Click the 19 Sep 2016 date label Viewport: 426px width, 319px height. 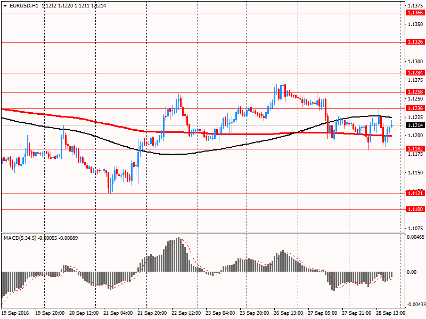(15, 313)
